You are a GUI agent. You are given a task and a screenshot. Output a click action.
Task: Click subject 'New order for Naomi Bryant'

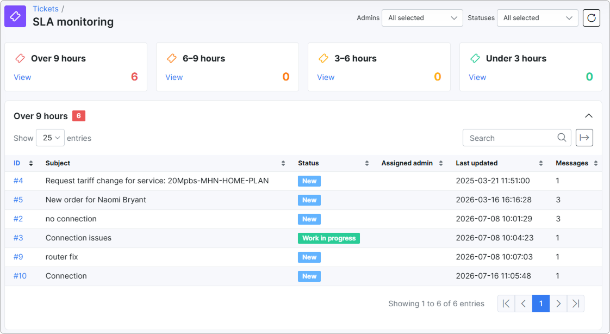(x=96, y=200)
